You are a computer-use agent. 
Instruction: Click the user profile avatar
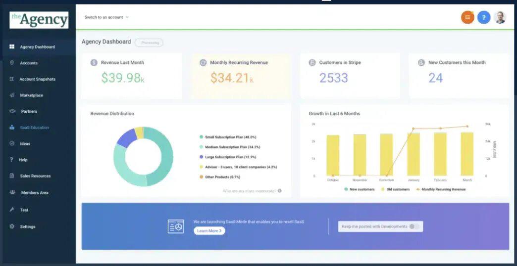(500, 17)
